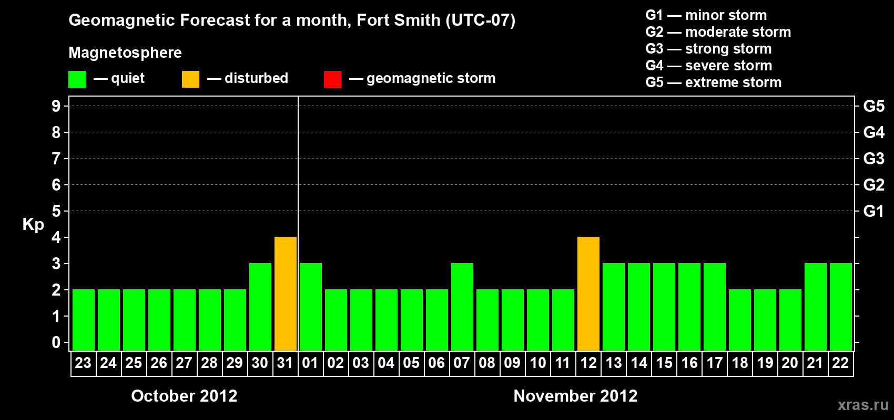Click the 'G2 — moderate storm' legend text

click(718, 32)
